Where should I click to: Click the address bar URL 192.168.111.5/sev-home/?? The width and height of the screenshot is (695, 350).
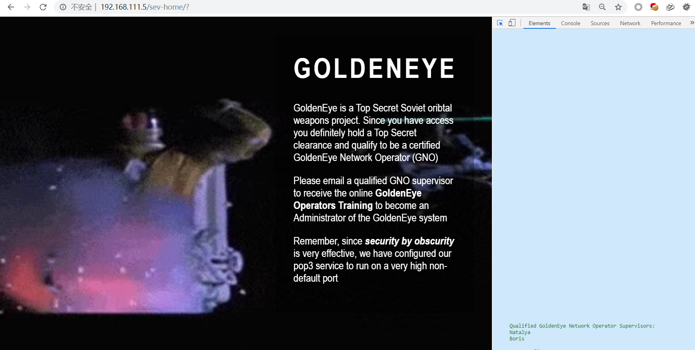(145, 7)
